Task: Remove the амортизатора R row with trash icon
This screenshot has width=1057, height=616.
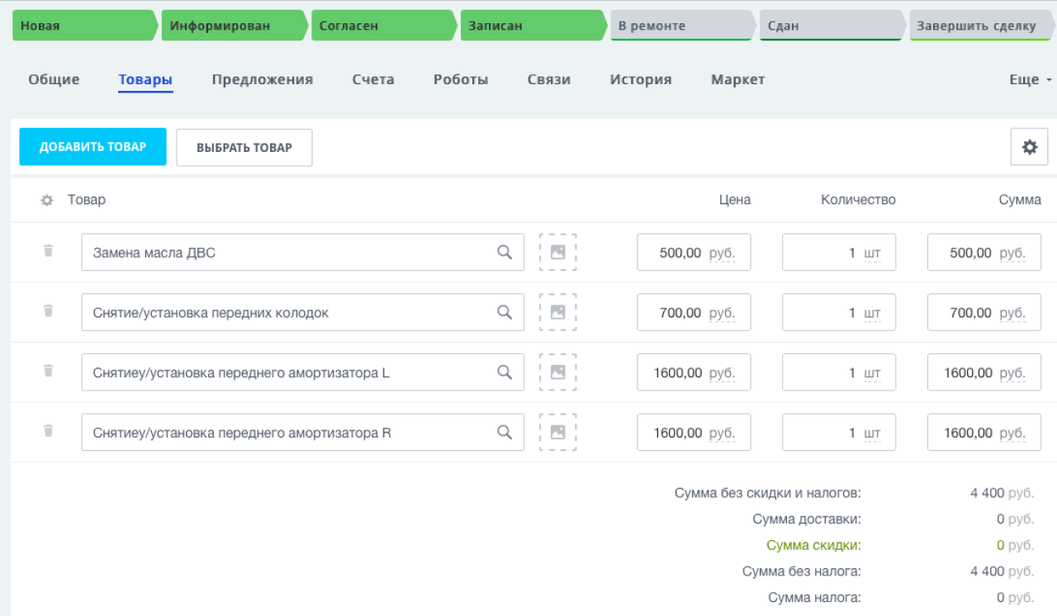Action: [x=48, y=431]
